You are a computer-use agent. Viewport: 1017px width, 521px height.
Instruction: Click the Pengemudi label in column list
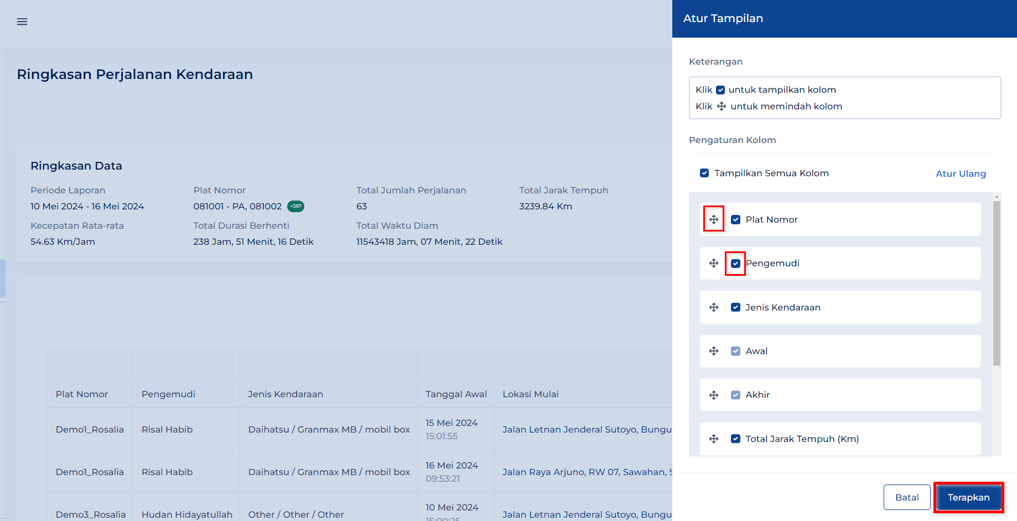click(x=772, y=263)
